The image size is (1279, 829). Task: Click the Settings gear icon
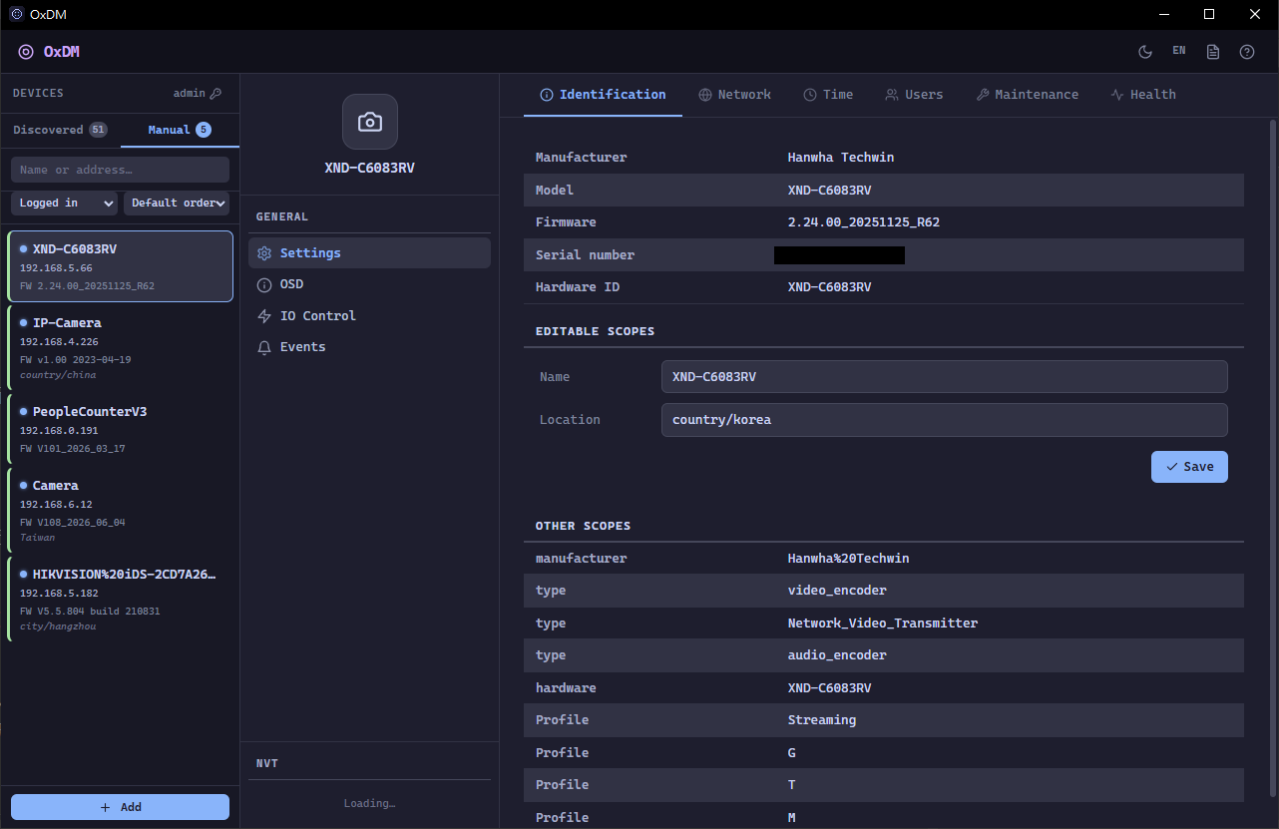coord(264,253)
